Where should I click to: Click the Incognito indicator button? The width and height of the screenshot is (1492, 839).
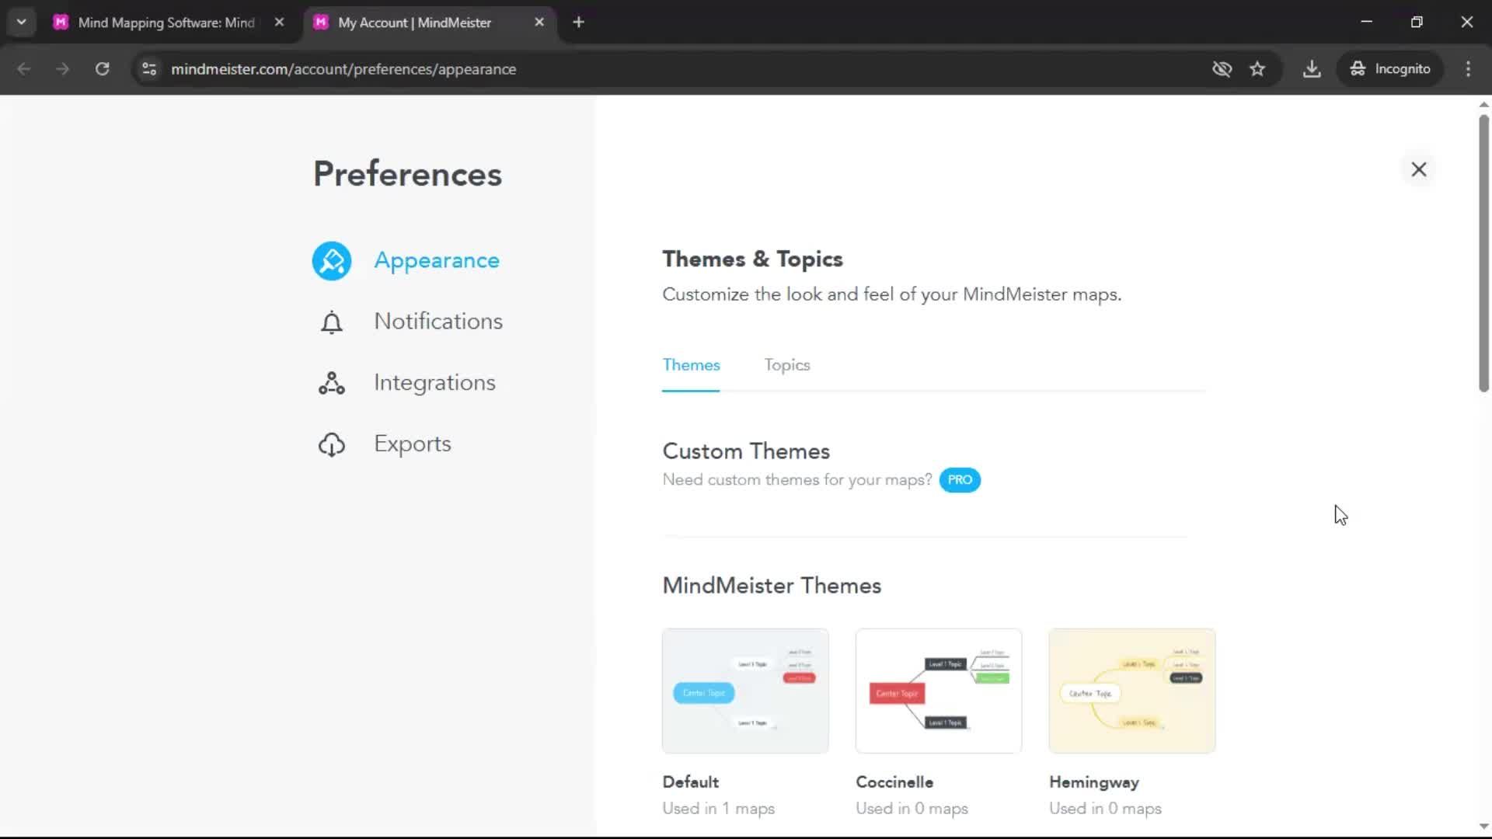pos(1390,69)
